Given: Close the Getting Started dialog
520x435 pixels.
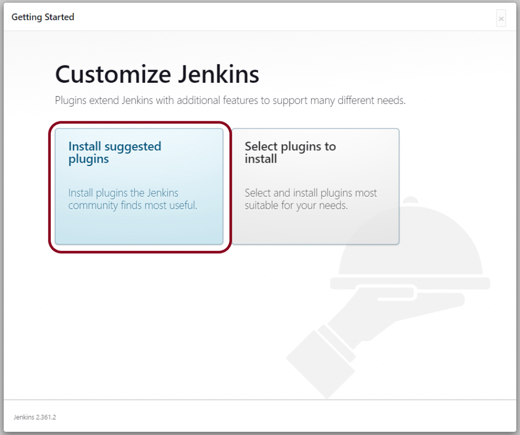Looking at the screenshot, I should tap(500, 19).
